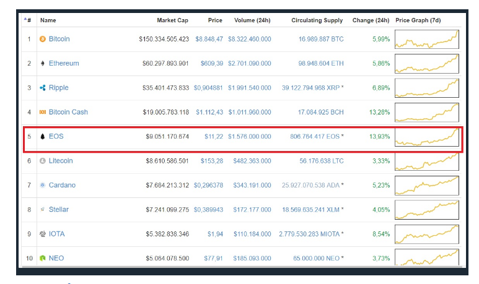Click the EOS logo icon
This screenshot has width=479, height=284.
click(43, 136)
